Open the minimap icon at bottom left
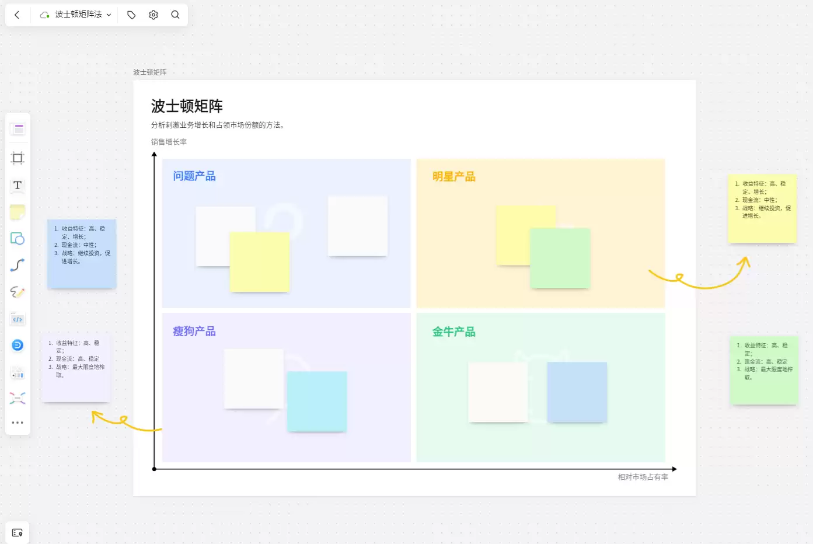This screenshot has height=544, width=813. click(x=18, y=533)
